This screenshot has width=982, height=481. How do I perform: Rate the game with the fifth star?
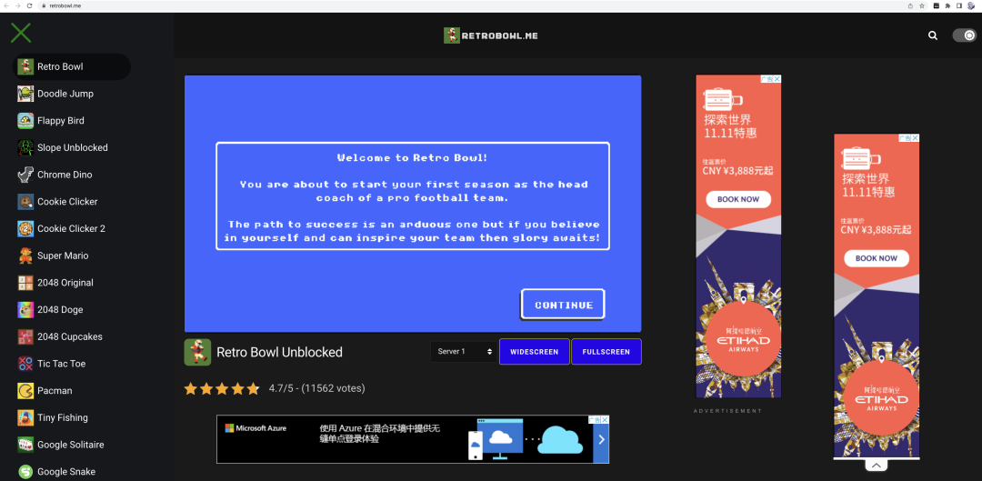[253, 389]
